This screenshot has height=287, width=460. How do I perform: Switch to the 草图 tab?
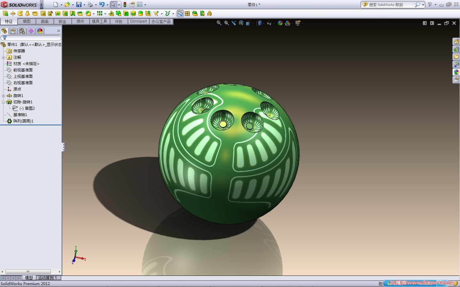[27, 21]
